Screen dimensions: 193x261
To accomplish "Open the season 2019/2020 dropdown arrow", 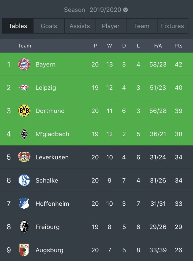I will point(125,10).
